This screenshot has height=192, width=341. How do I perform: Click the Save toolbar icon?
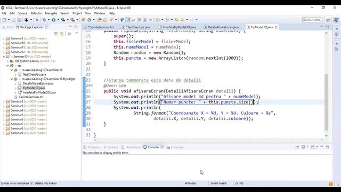point(13,20)
